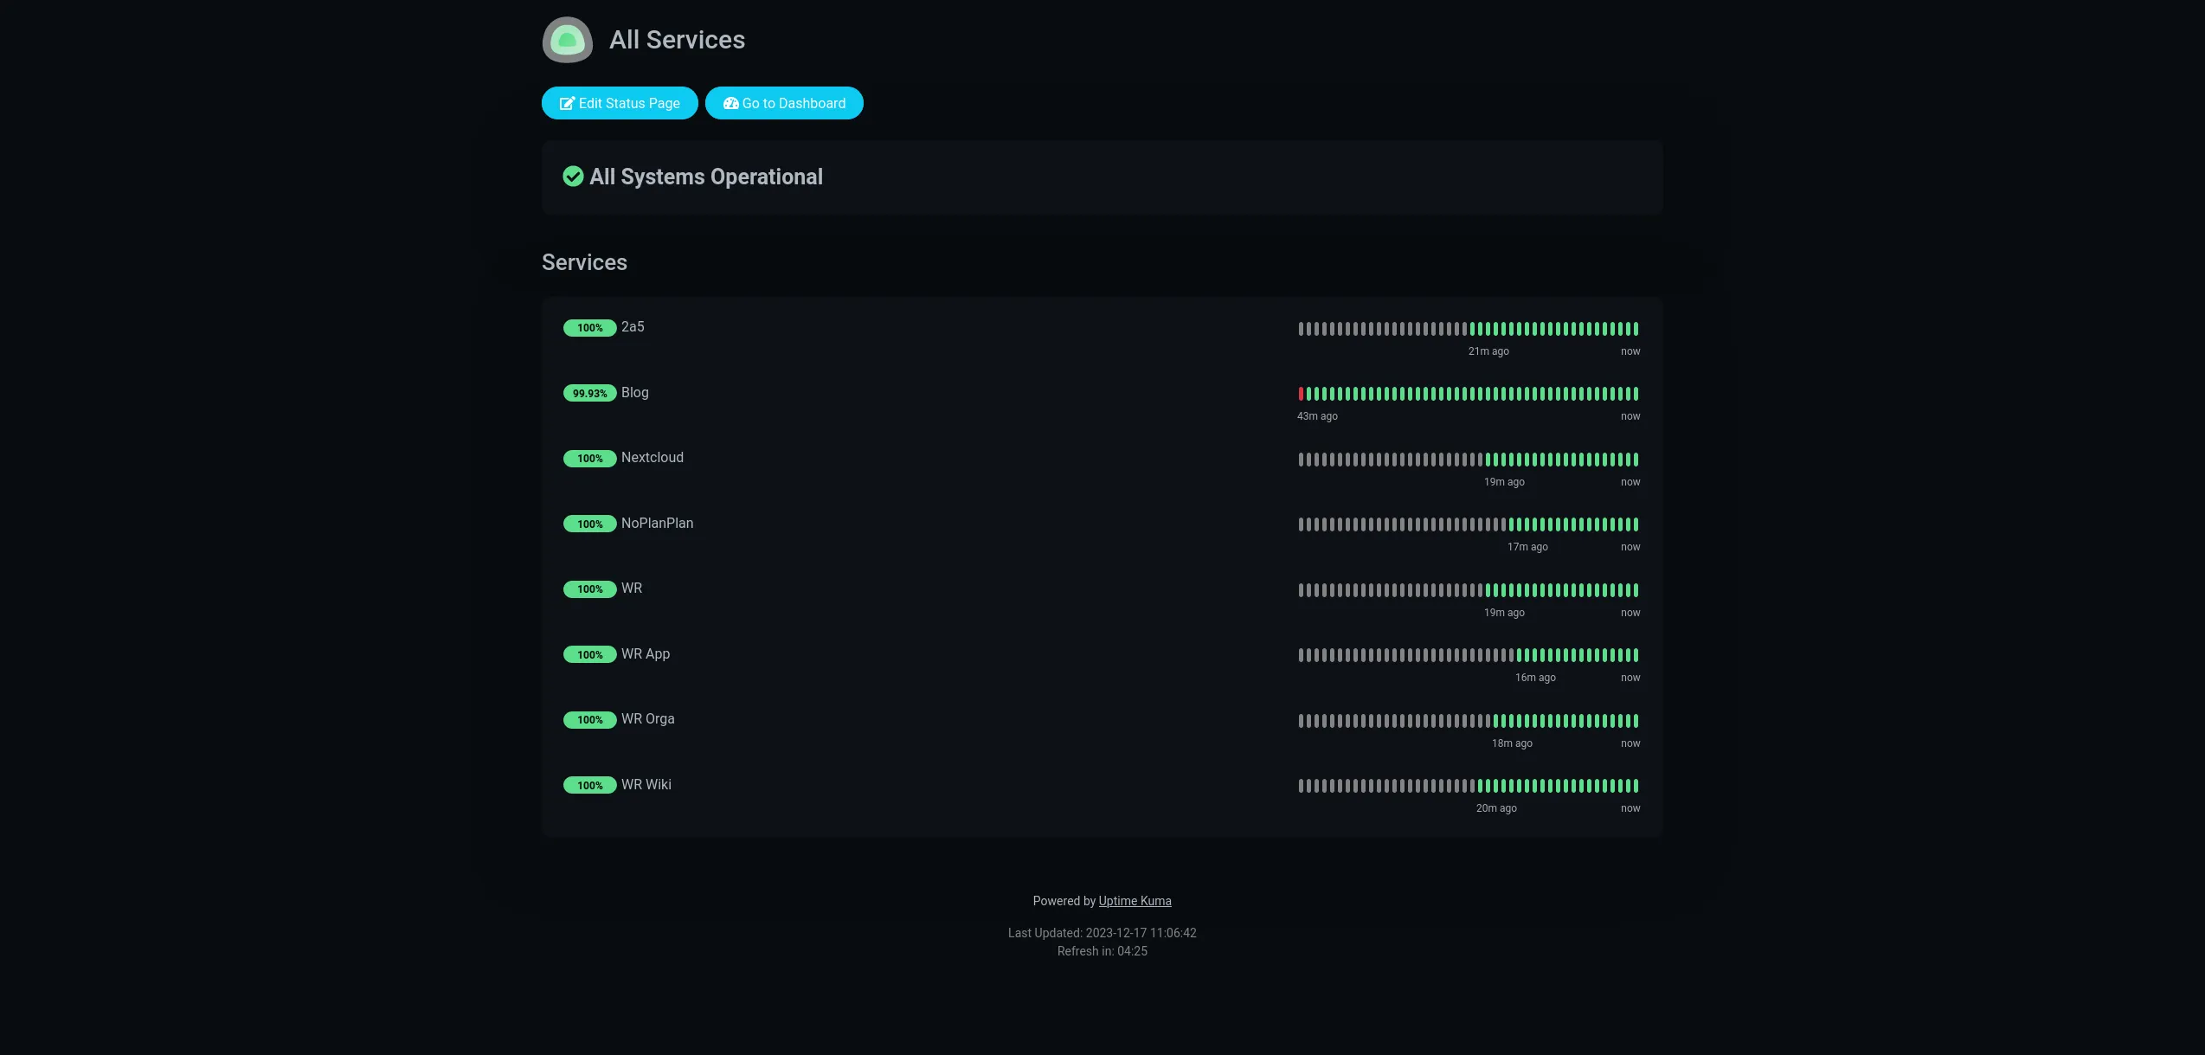
Task: Select the WR Orga service name
Action: tap(647, 718)
